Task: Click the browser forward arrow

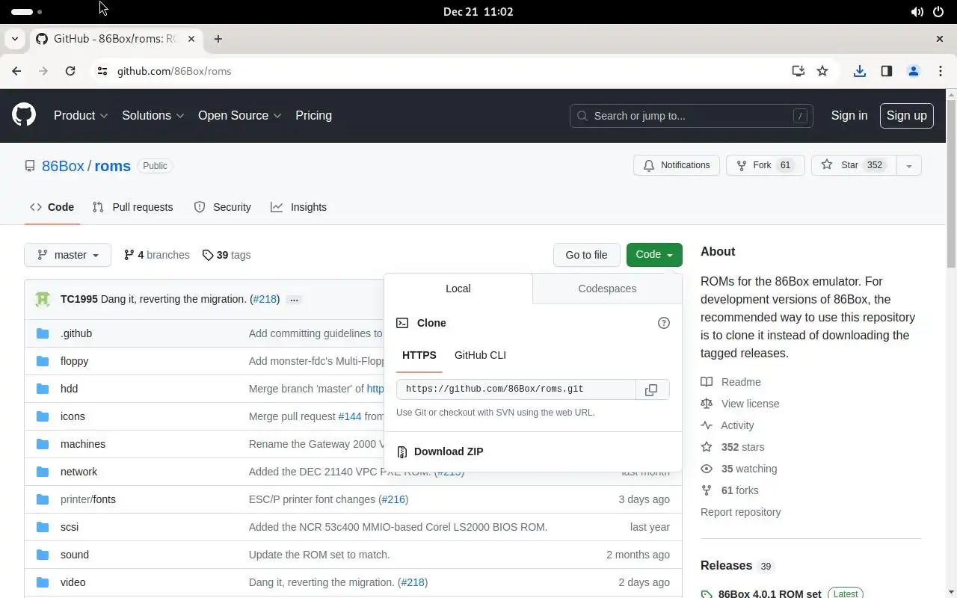Action: point(43,71)
